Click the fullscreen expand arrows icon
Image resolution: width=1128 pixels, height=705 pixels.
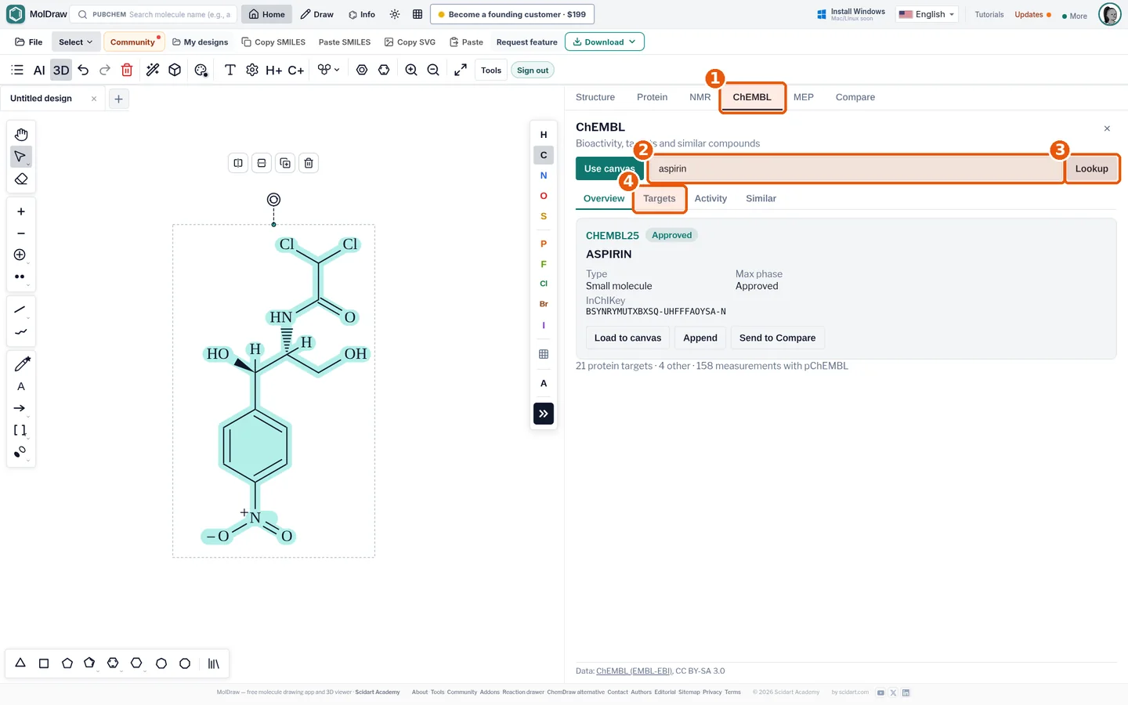point(461,70)
